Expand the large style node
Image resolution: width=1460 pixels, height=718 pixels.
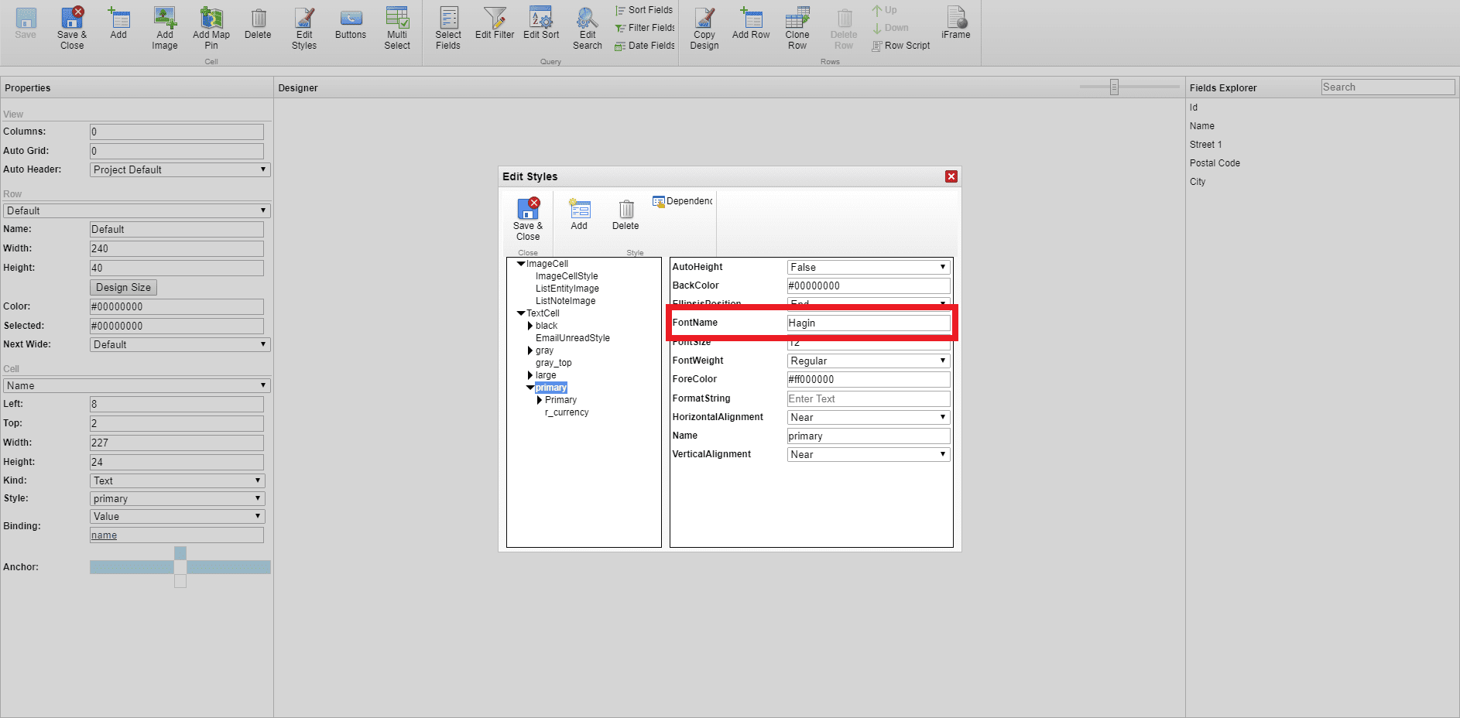pos(530,375)
